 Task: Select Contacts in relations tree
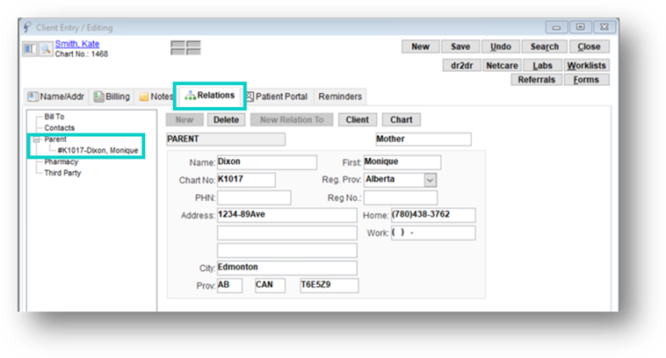pyautogui.click(x=60, y=128)
